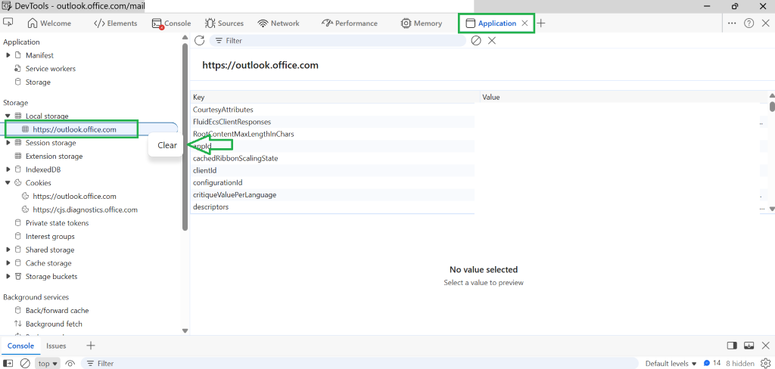Select the Console tab in the drawer
Image resolution: width=775 pixels, height=369 pixels.
(x=20, y=346)
